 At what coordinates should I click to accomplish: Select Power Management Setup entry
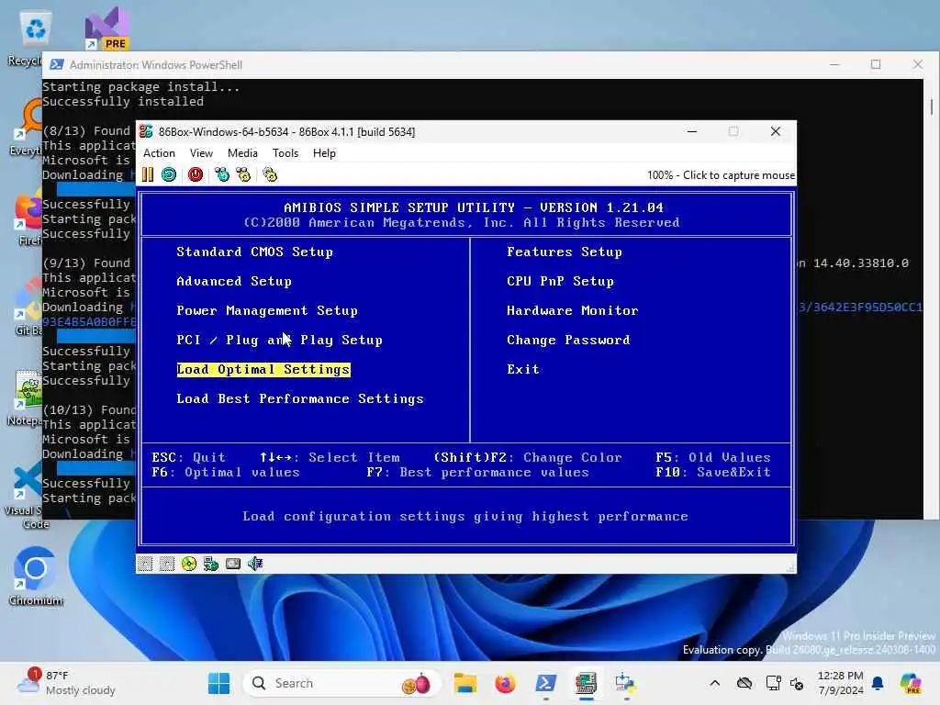coord(267,310)
